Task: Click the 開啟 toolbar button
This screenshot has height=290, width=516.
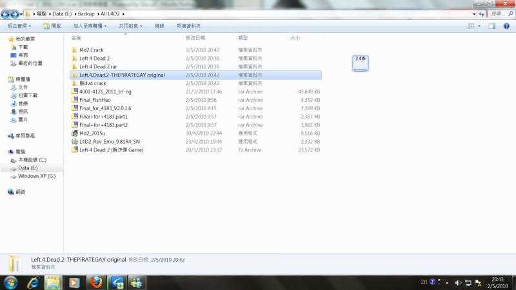Action: pos(52,26)
